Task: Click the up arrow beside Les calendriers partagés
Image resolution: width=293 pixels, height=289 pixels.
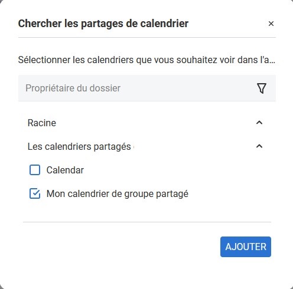Action: (x=259, y=146)
